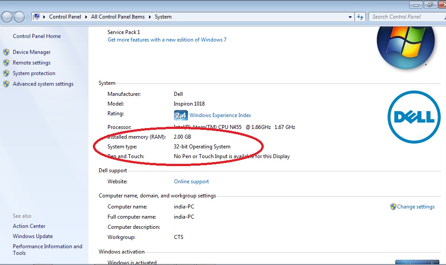
Task: Open Performance Information and Tools link
Action: tap(47, 250)
